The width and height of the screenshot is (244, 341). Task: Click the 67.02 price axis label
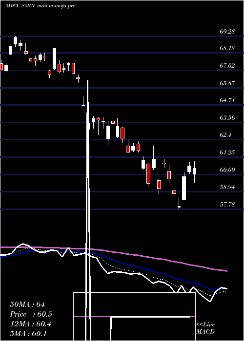point(227,65)
